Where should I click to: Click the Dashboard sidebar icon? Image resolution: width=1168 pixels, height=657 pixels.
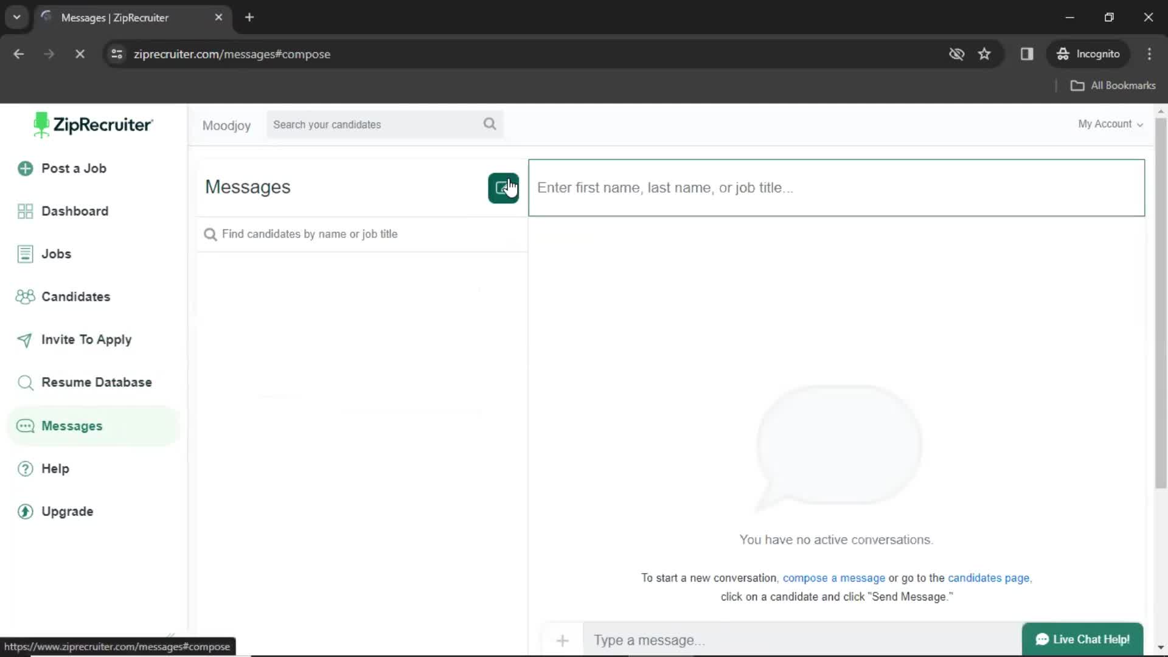coord(25,211)
